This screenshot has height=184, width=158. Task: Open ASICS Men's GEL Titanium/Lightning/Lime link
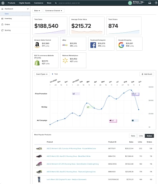click(71, 172)
